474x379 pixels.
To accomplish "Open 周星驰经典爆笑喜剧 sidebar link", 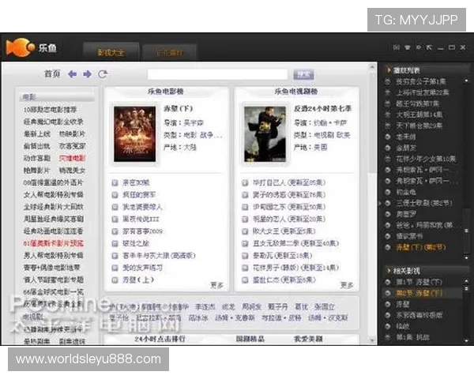I will [x=54, y=220].
